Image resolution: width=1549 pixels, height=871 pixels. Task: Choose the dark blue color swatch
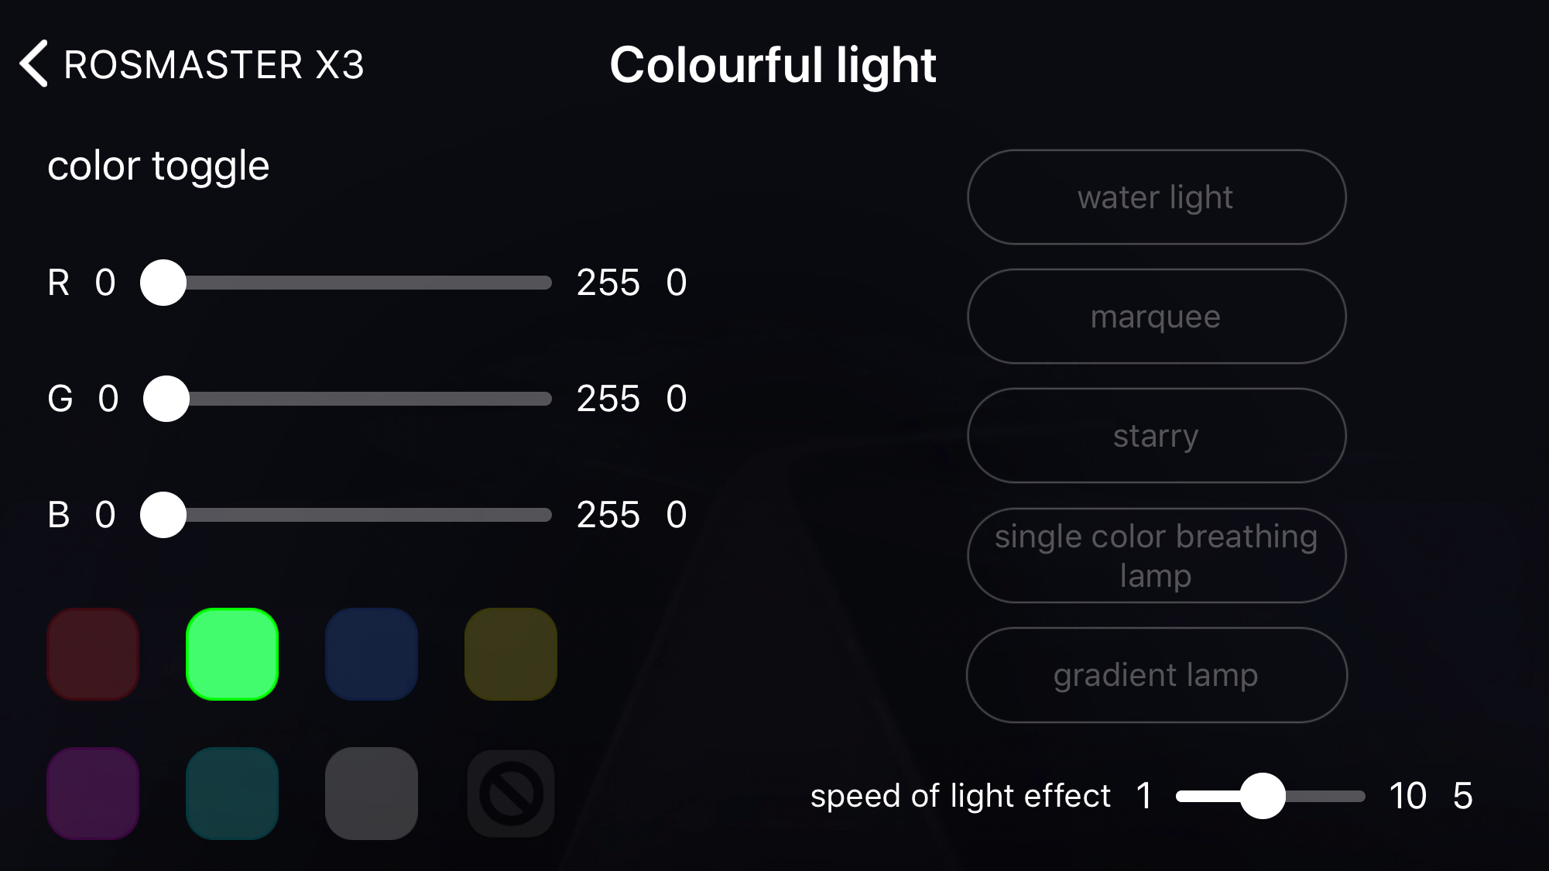click(372, 654)
